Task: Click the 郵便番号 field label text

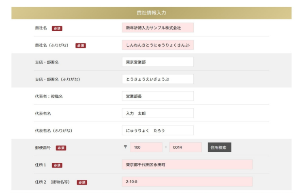Action: pyautogui.click(x=43, y=148)
